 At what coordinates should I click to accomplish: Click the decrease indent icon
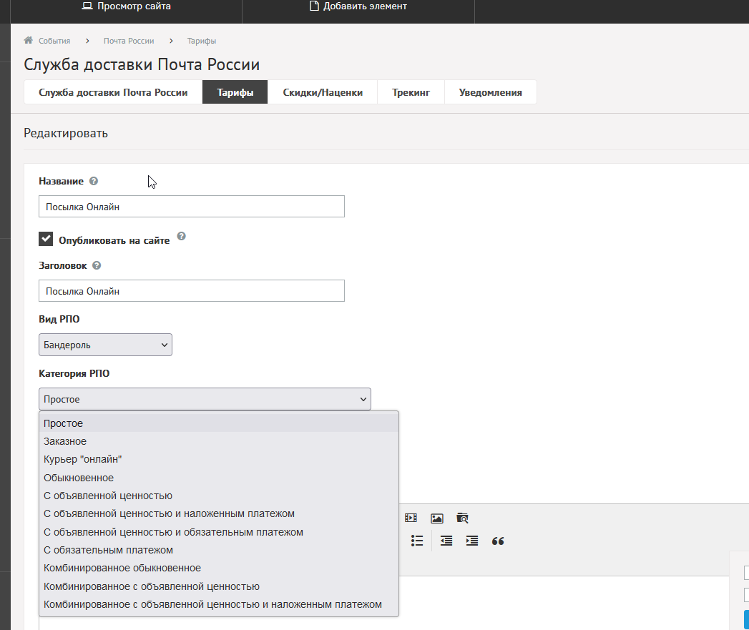(446, 541)
